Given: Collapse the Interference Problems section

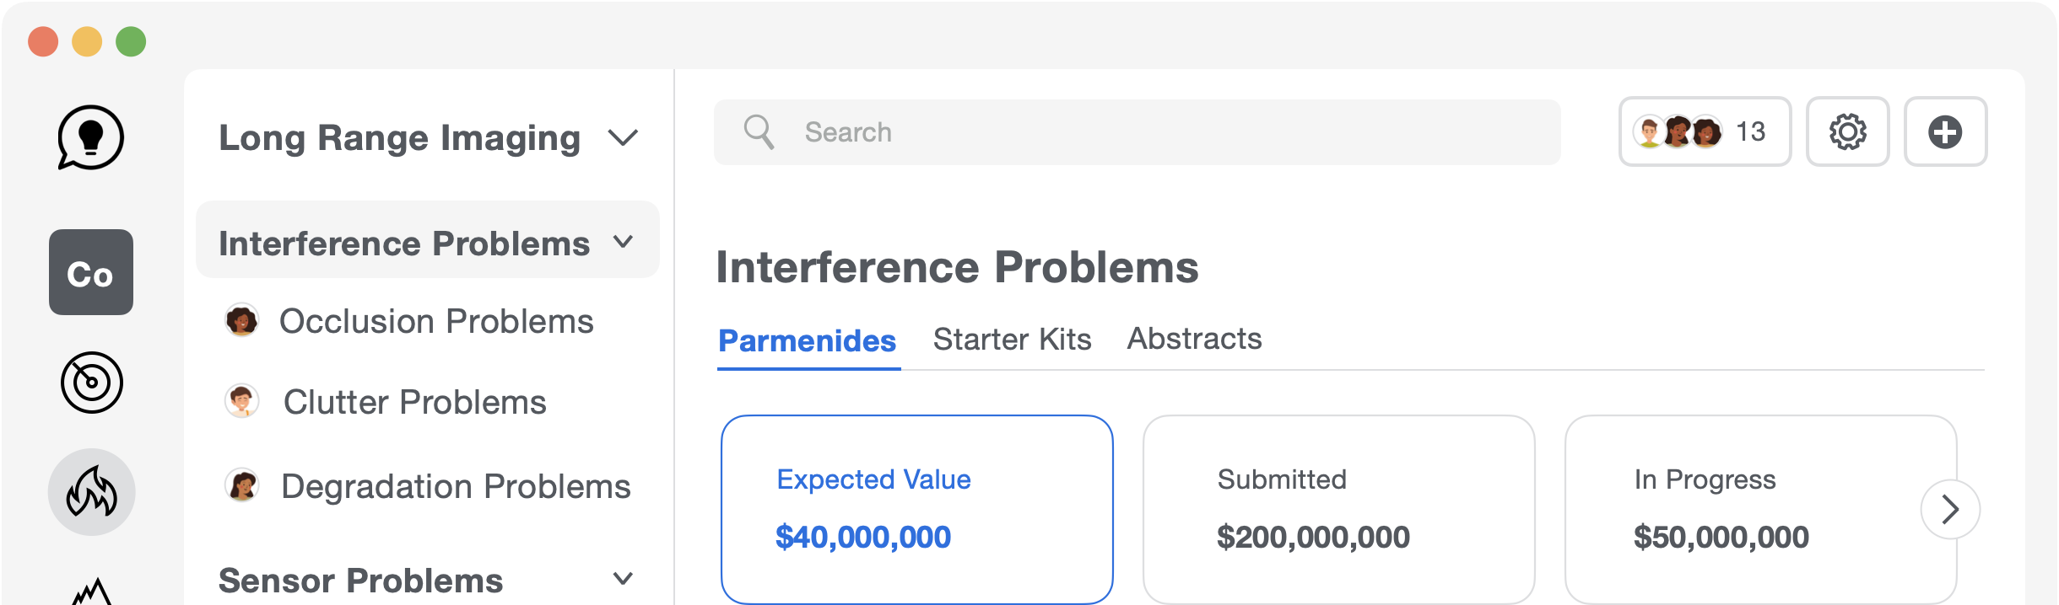Looking at the screenshot, I should click(x=623, y=243).
